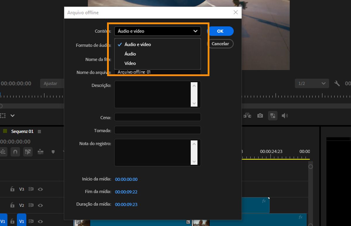Open the wrench settings menu in the monitor

coord(337,83)
